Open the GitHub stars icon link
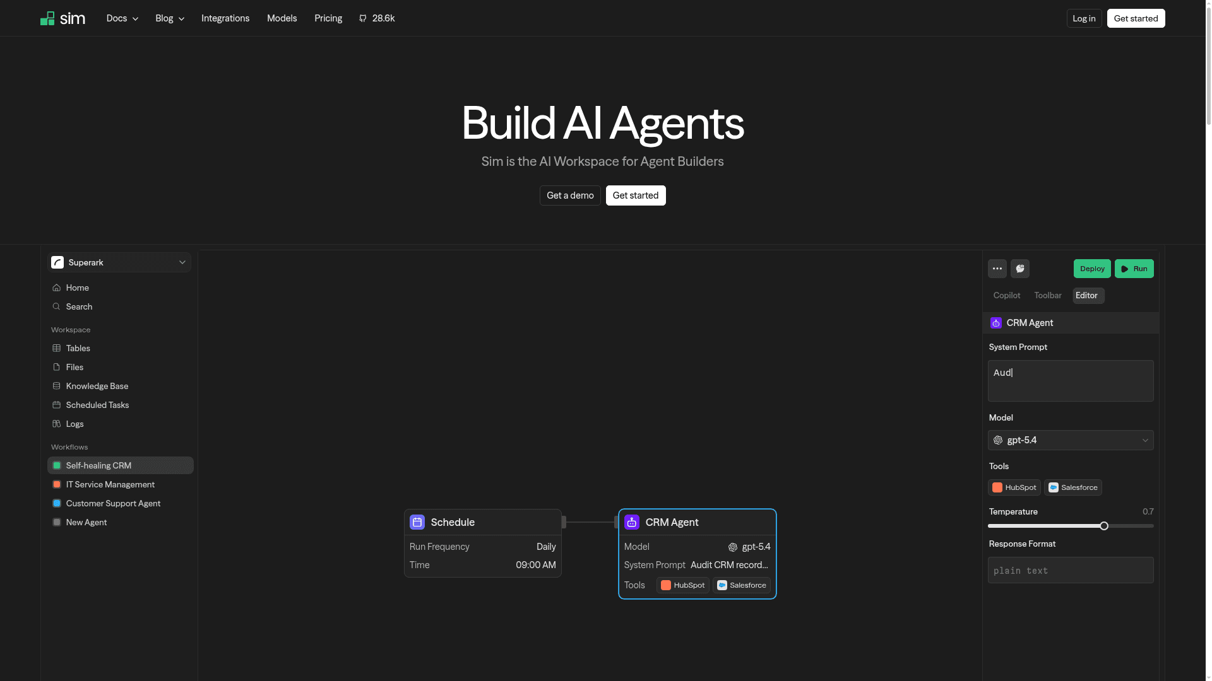Image resolution: width=1212 pixels, height=681 pixels. pos(363,18)
